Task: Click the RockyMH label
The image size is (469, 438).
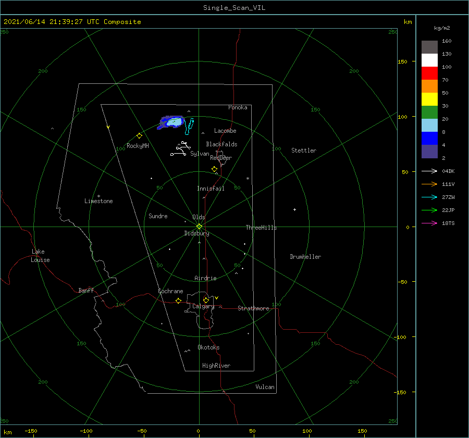Action: pos(138,146)
